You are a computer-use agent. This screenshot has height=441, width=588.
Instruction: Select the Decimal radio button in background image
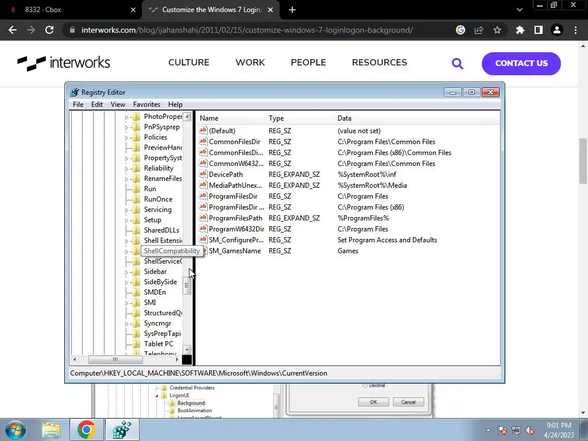pos(365,385)
